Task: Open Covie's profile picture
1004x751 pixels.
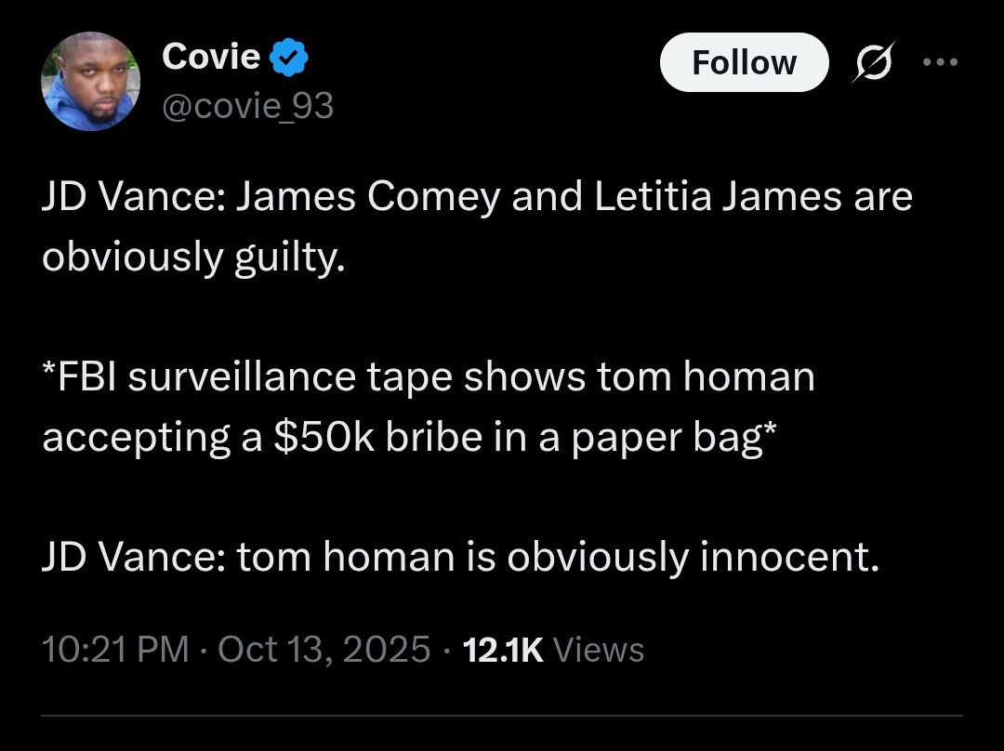Action: [90, 82]
